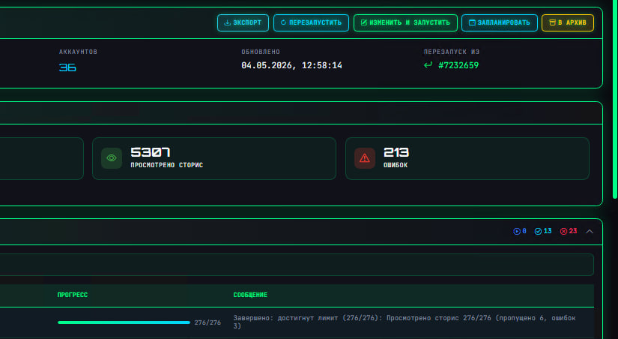
Task: Click the Перезапуск из label
Action: click(x=451, y=52)
